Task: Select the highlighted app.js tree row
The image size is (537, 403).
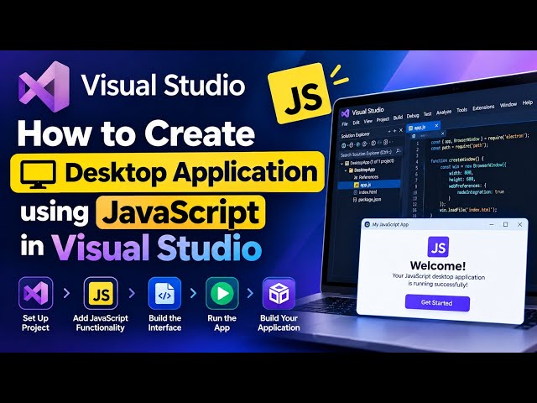Action: 369,185
